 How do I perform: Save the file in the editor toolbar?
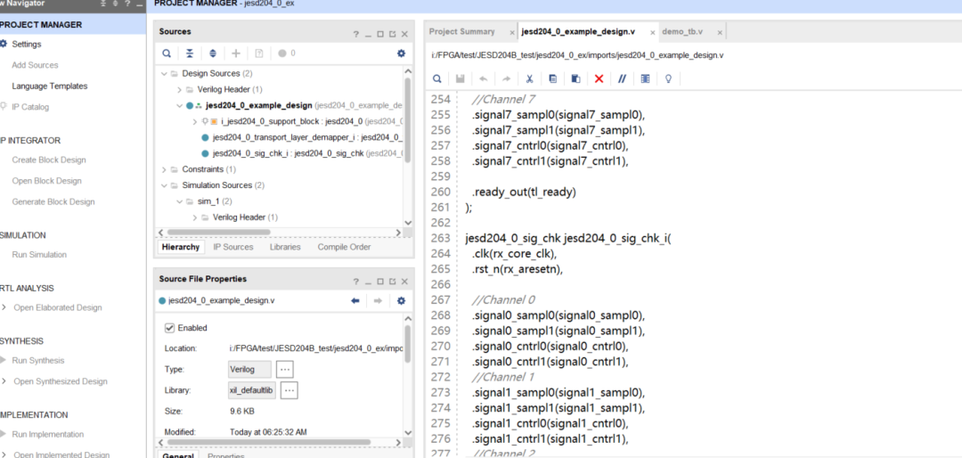[461, 79]
